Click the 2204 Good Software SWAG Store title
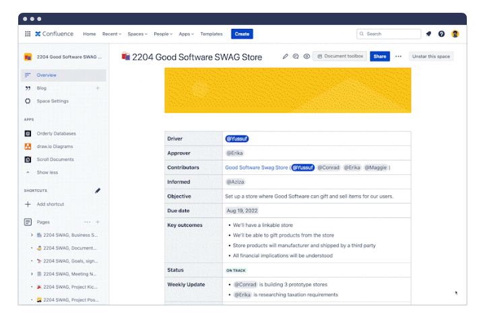 (197, 57)
